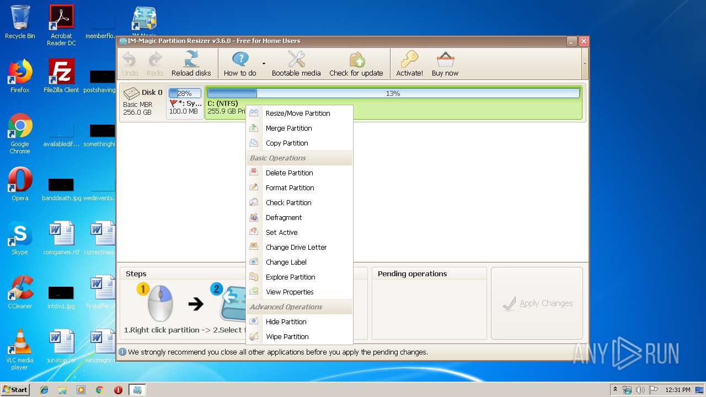Click the Steps panel header
This screenshot has width=706, height=397.
coord(136,273)
